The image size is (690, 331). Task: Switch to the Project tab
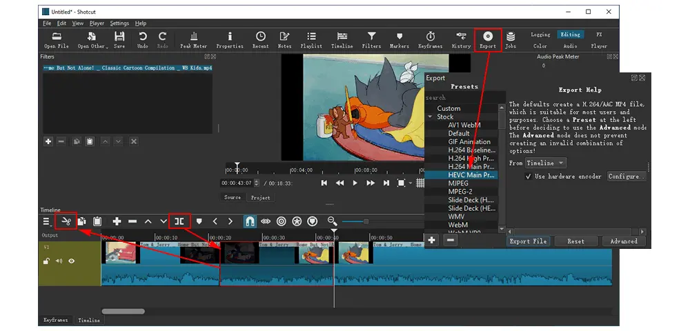click(261, 197)
